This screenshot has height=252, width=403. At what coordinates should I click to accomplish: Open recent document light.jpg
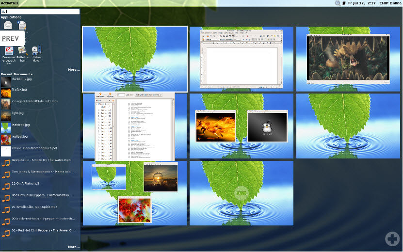12,116
